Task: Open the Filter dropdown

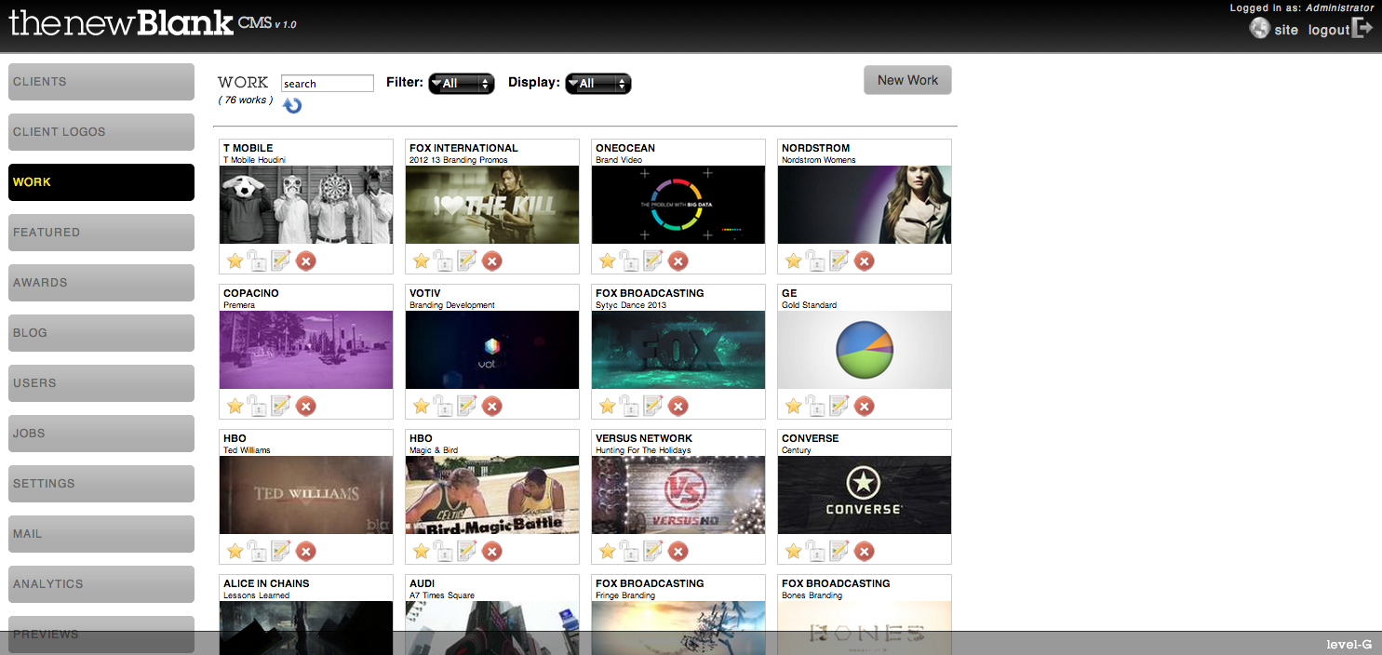Action: pos(461,84)
